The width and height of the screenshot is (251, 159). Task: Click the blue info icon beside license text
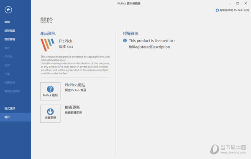pyautogui.click(x=125, y=40)
